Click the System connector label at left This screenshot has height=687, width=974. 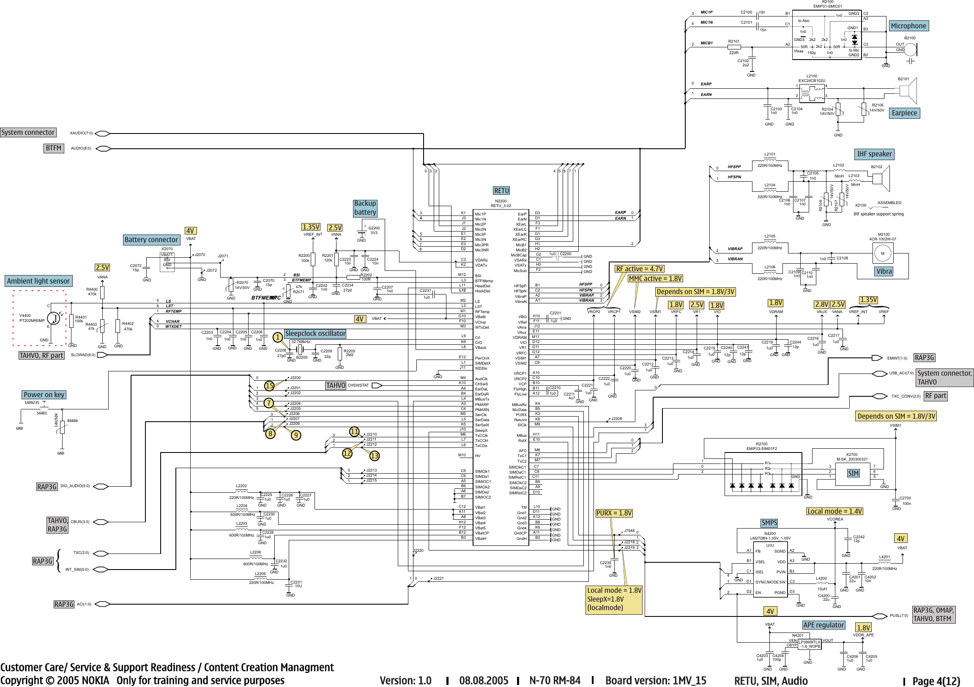(x=28, y=132)
